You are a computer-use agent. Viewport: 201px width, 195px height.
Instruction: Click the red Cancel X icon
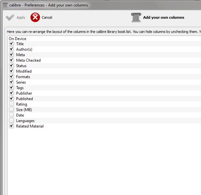pyautogui.click(x=35, y=17)
